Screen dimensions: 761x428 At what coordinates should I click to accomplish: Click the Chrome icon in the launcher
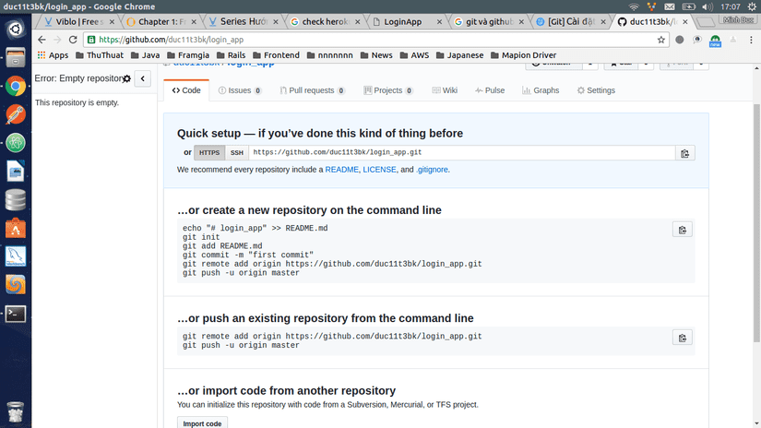[16, 87]
